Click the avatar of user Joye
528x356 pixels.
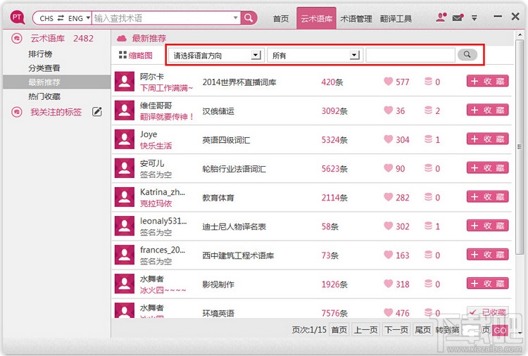125,139
